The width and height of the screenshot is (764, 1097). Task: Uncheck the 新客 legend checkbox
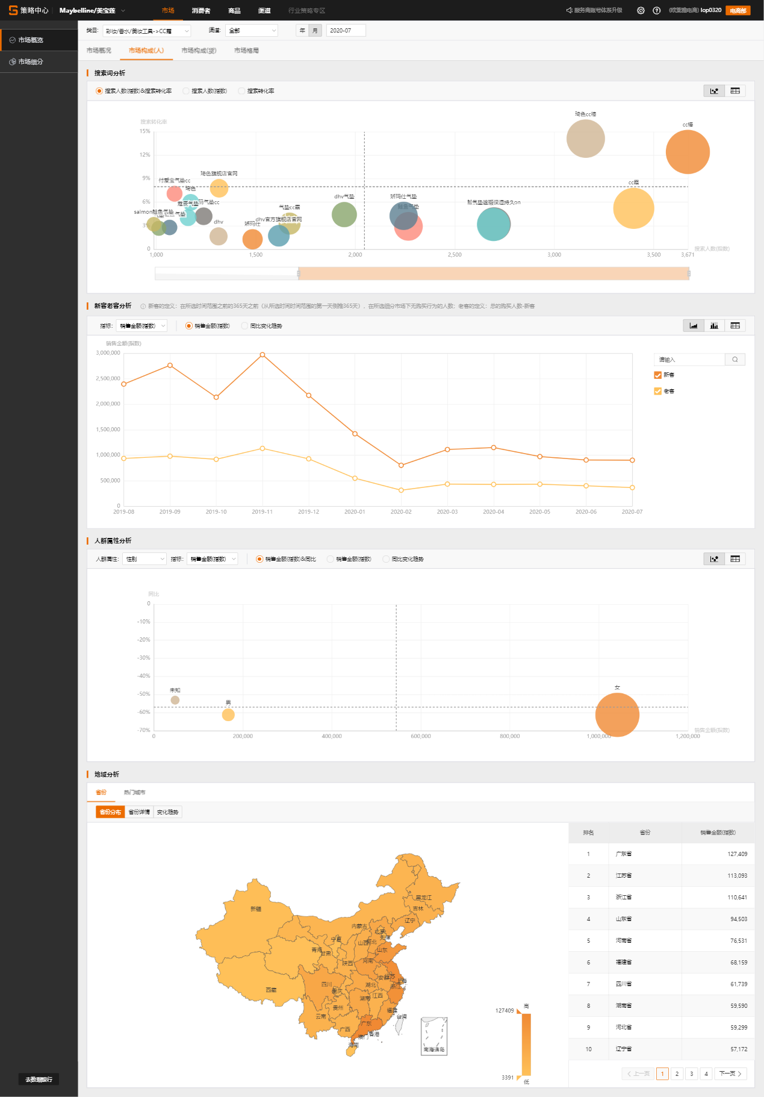pos(657,375)
